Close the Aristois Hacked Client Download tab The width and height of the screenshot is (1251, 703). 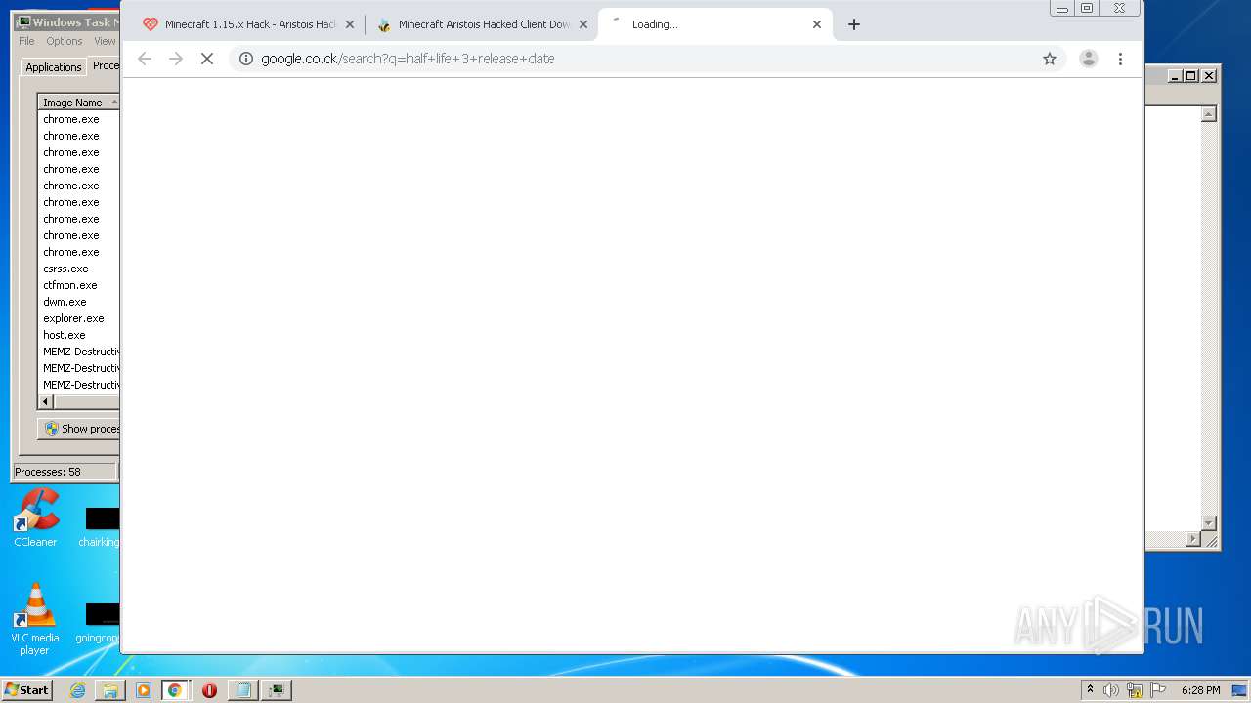click(583, 24)
